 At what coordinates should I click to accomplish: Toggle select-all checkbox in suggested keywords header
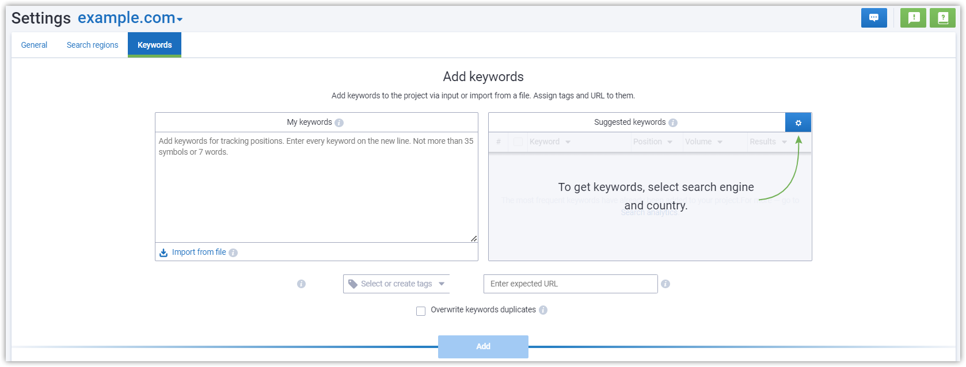pyautogui.click(x=518, y=142)
